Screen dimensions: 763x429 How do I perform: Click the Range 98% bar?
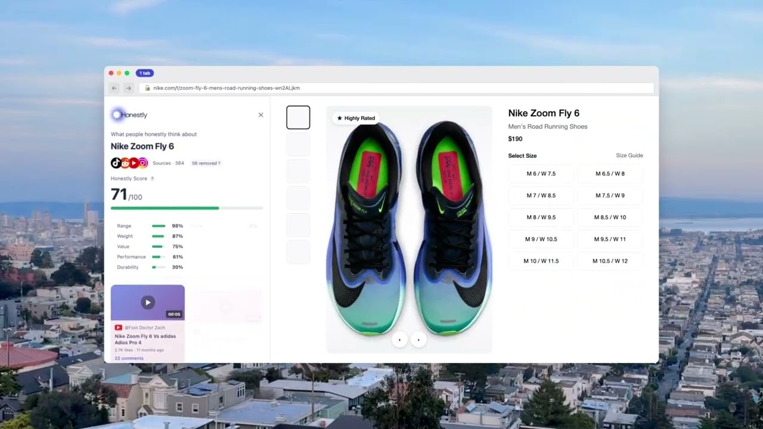click(x=159, y=226)
